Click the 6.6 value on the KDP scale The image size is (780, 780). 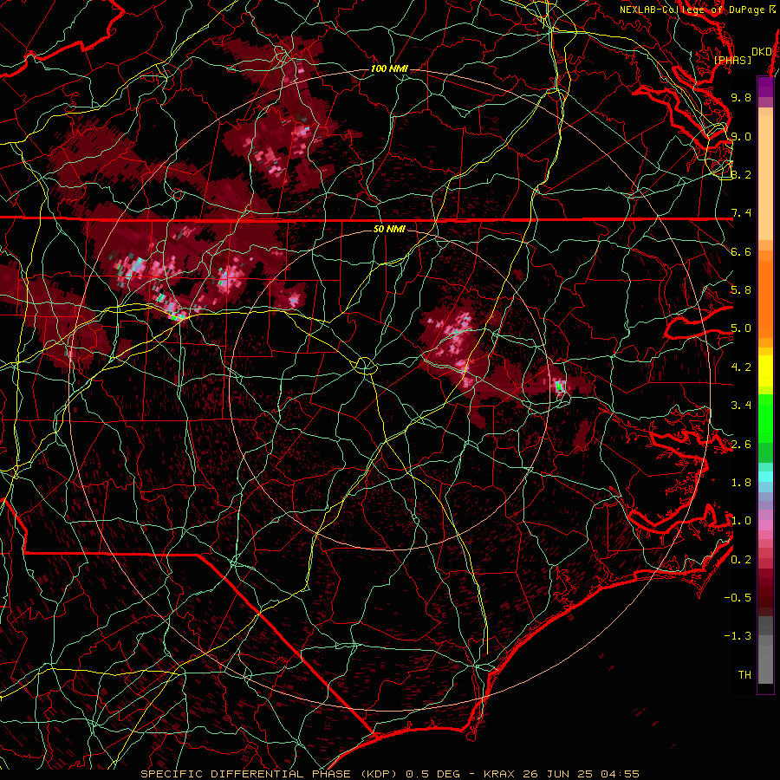741,251
